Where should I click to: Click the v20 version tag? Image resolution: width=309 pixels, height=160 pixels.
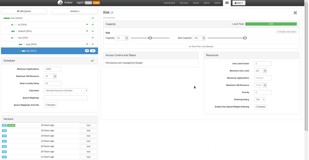[x=4, y=125]
